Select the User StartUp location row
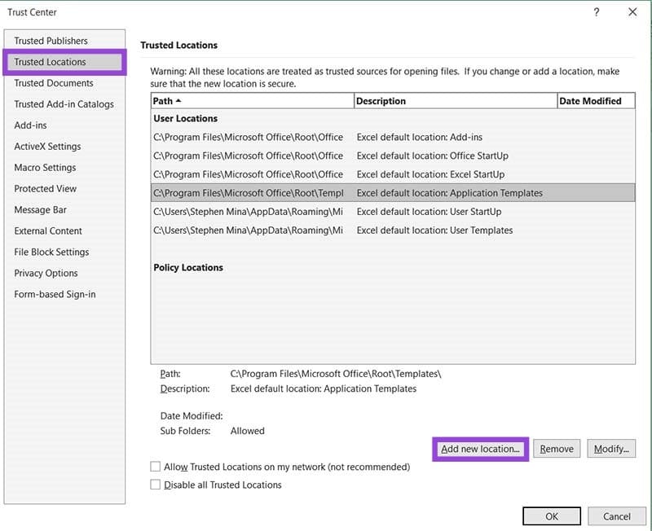This screenshot has height=531, width=652. [393, 212]
